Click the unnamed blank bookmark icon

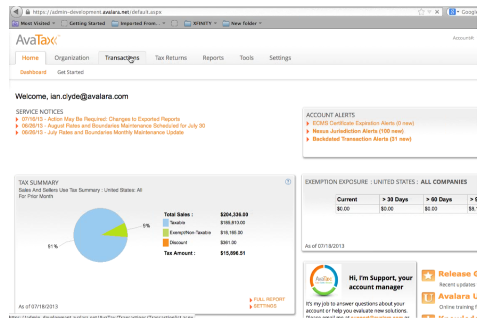click(x=174, y=23)
